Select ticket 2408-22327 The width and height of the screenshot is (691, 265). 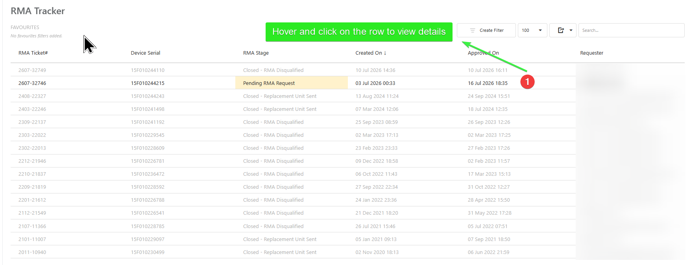pos(32,96)
